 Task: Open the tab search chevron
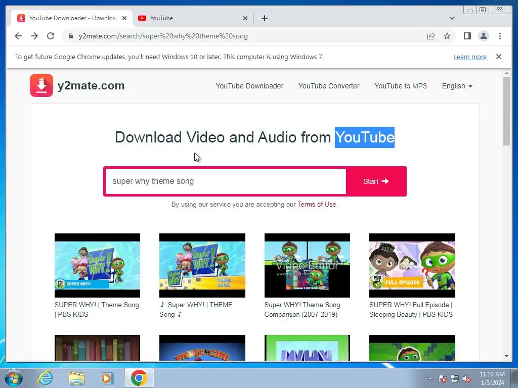click(452, 18)
